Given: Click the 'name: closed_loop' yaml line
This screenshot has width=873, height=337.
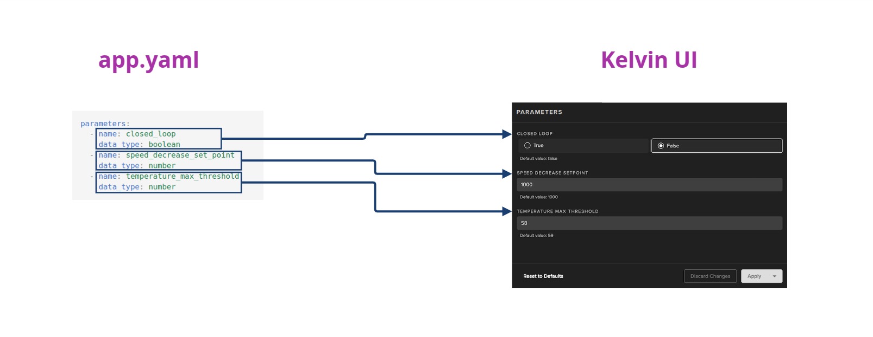Looking at the screenshot, I should [137, 134].
